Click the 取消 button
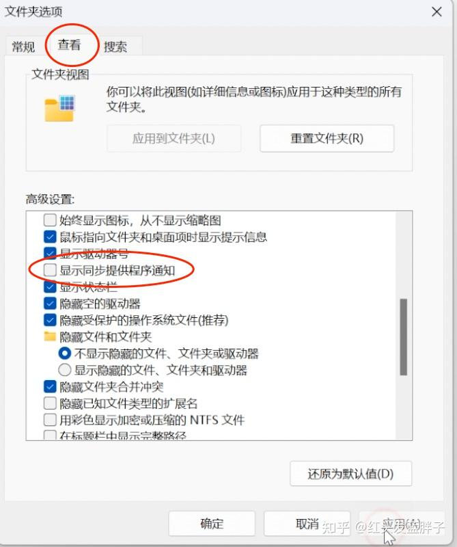The image size is (457, 547). coord(307,523)
